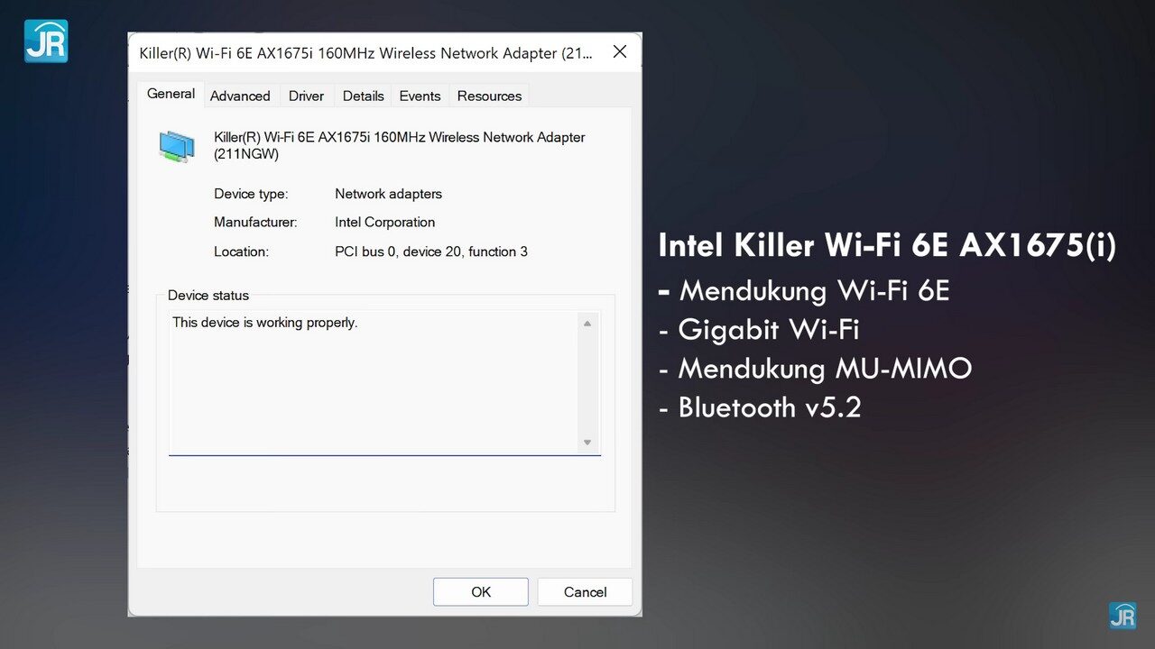Click the Intel Corporation manufacturer value
This screenshot has width=1155, height=649.
pyautogui.click(x=384, y=222)
